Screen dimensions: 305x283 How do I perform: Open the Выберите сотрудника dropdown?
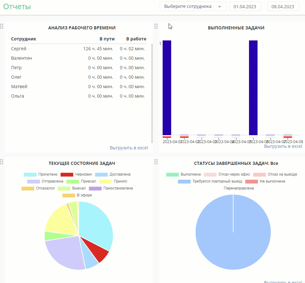(193, 6)
